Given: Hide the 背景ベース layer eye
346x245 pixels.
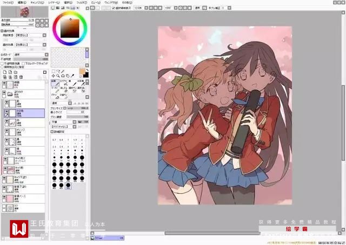Looking at the screenshot, I should (x=4, y=197).
